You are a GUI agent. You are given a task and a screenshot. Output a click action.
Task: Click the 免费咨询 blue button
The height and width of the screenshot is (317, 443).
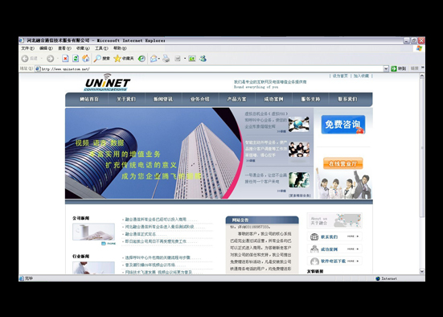(x=343, y=125)
